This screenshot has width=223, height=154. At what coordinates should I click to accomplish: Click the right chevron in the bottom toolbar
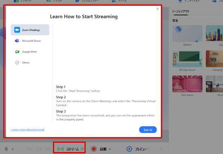click(161, 149)
